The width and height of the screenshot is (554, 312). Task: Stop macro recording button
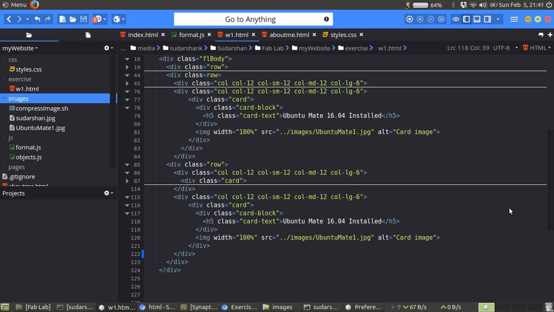point(420,19)
